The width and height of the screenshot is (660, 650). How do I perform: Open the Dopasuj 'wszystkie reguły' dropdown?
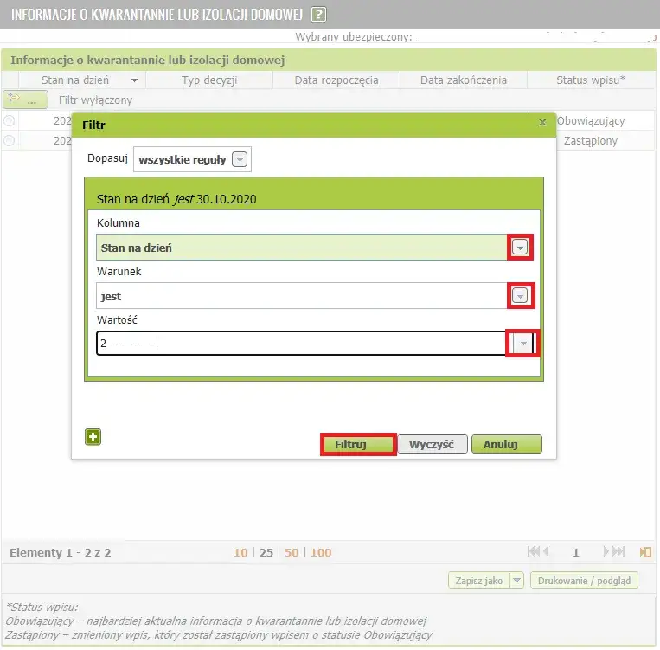pyautogui.click(x=240, y=159)
